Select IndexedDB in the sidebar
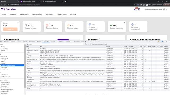This screenshot has width=170, height=95. pyautogui.click(x=3, y=60)
